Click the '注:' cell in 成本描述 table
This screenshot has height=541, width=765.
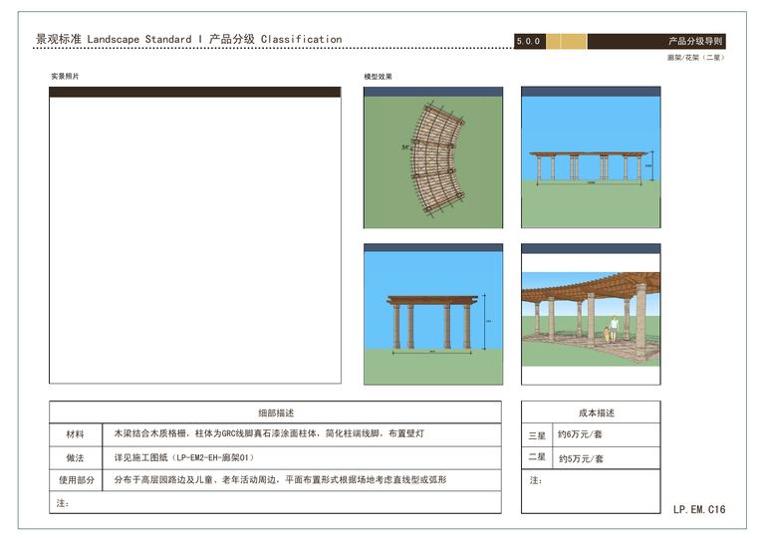tap(591, 491)
